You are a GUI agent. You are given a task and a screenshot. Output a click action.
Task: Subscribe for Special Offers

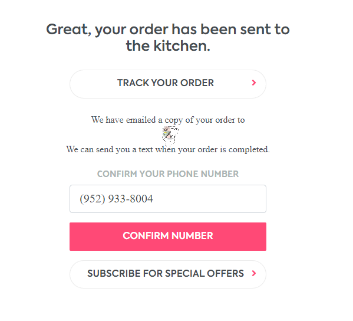pos(168,274)
